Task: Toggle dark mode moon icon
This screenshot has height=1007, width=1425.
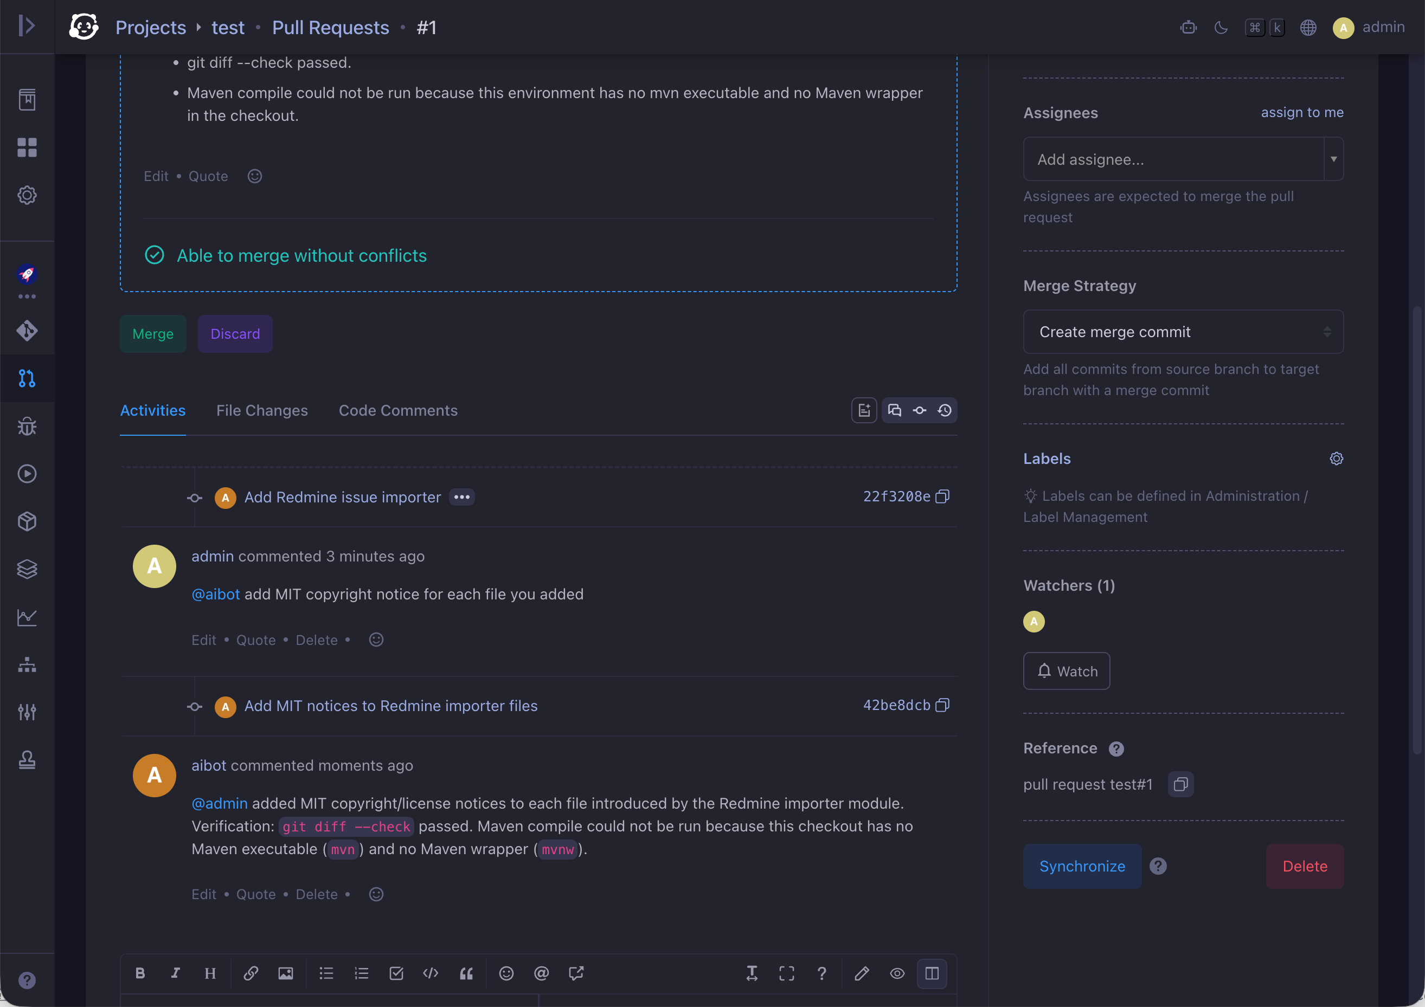Action: [1221, 27]
